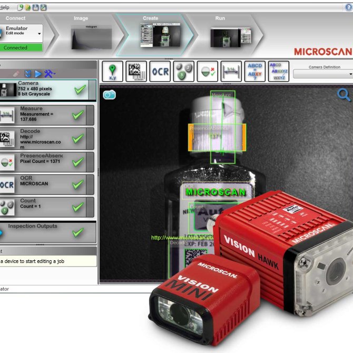Select the Decode step in job list
353x353 pixels.
47,139
